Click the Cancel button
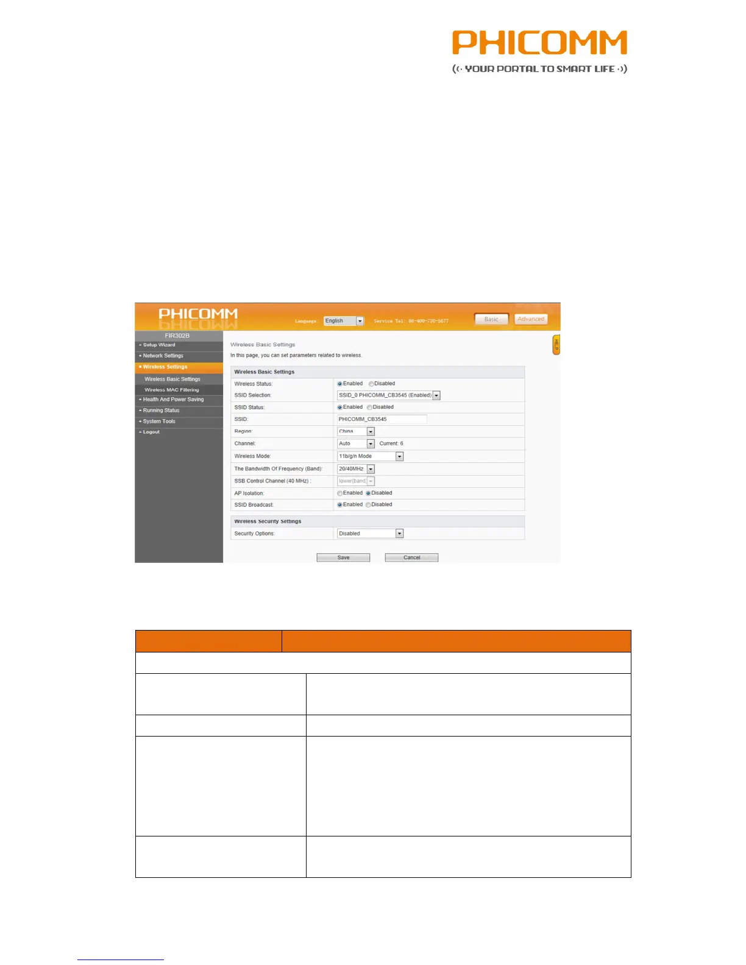 [411, 557]
